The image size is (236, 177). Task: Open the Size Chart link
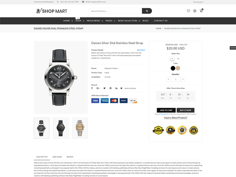tap(141, 50)
